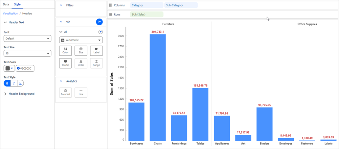
Task: Open the Detail mark card
Action: point(81,63)
